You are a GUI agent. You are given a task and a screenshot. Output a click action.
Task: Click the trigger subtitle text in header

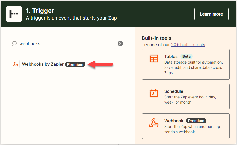[x=71, y=18]
